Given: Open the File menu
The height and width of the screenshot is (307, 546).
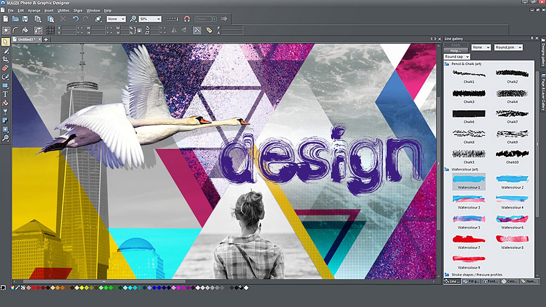Looking at the screenshot, I should click(x=11, y=10).
